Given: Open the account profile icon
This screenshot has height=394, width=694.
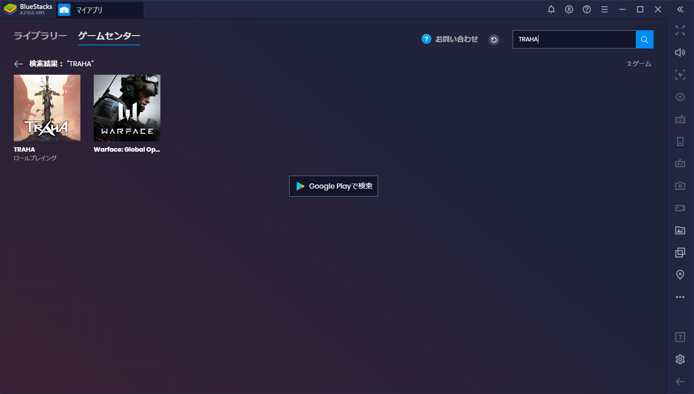Looking at the screenshot, I should (569, 9).
